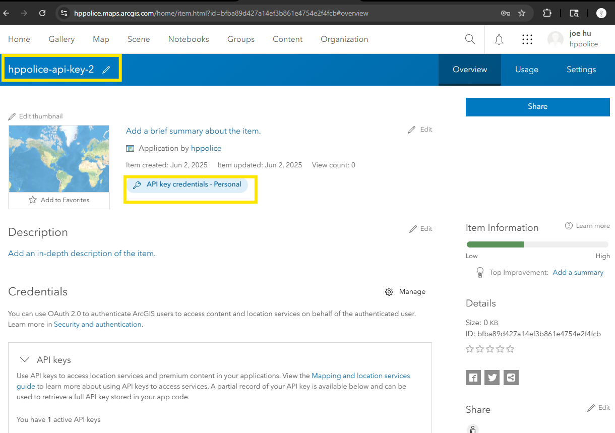The image size is (615, 433).
Task: Click the world map item thumbnail
Action: [59, 159]
